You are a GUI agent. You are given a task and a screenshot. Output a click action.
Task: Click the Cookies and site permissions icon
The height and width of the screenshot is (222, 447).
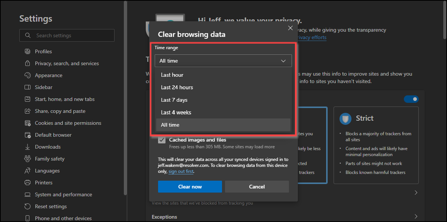(x=27, y=123)
